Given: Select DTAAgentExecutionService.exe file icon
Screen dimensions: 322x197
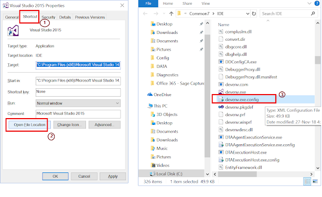Looking at the screenshot, I should (221, 137).
